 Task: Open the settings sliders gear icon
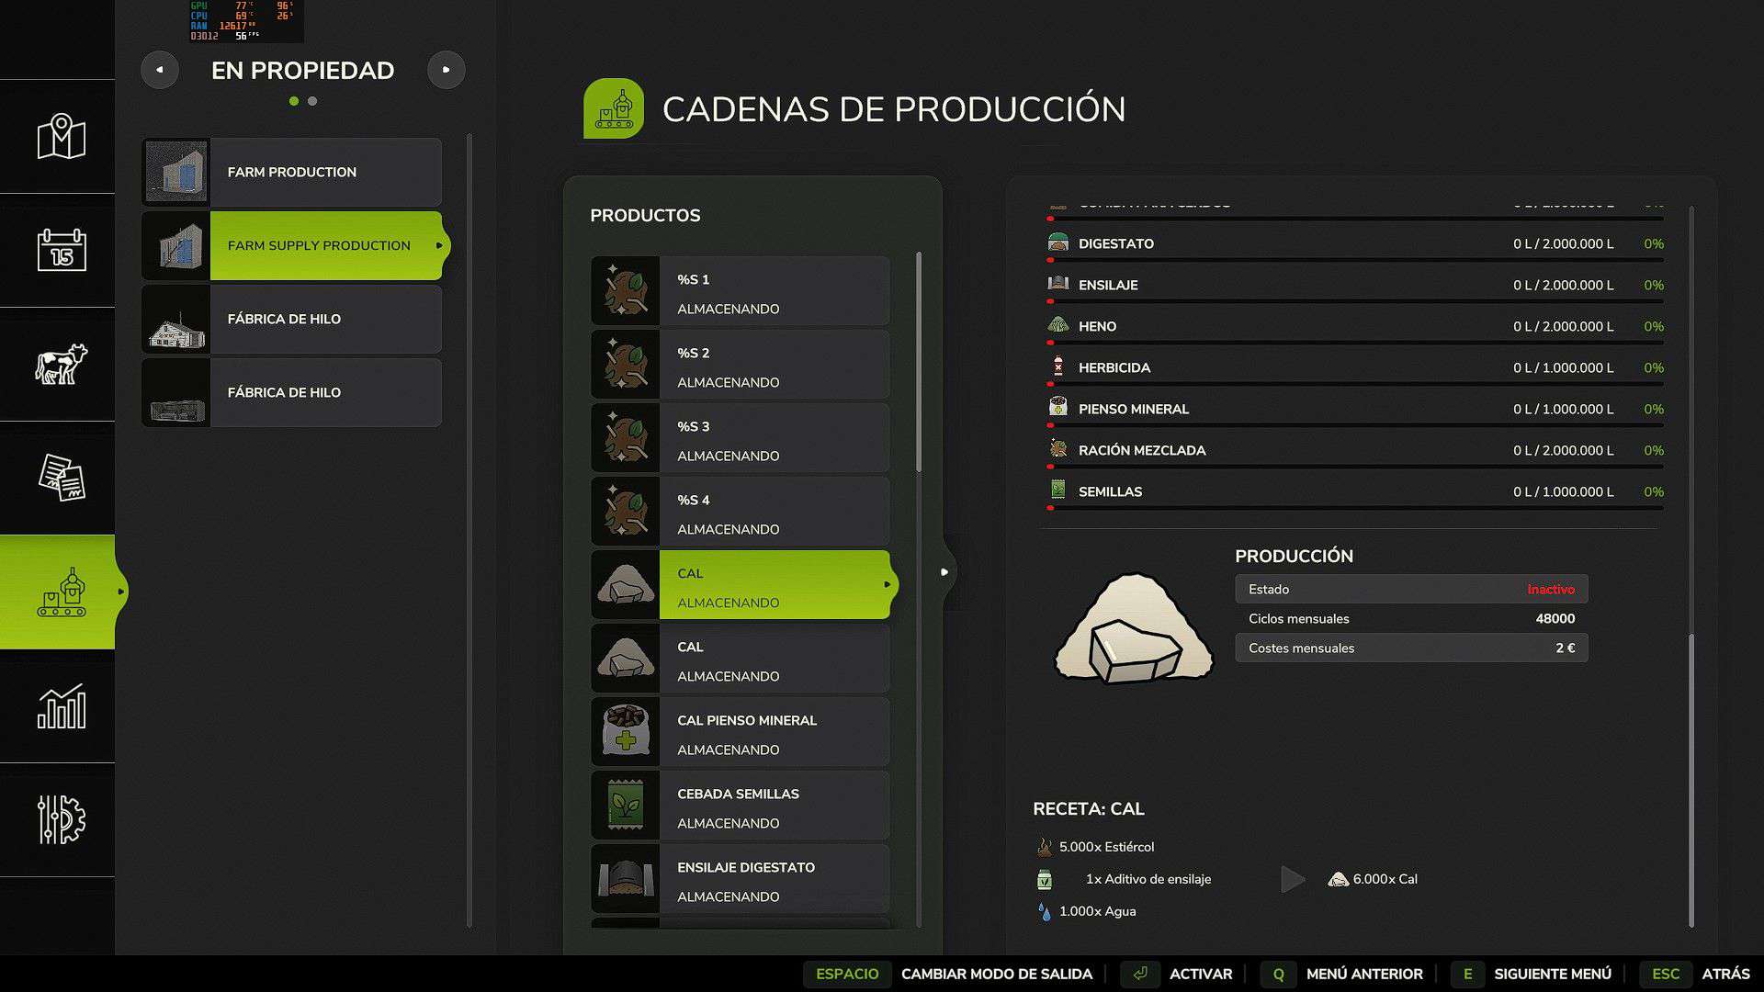61,819
